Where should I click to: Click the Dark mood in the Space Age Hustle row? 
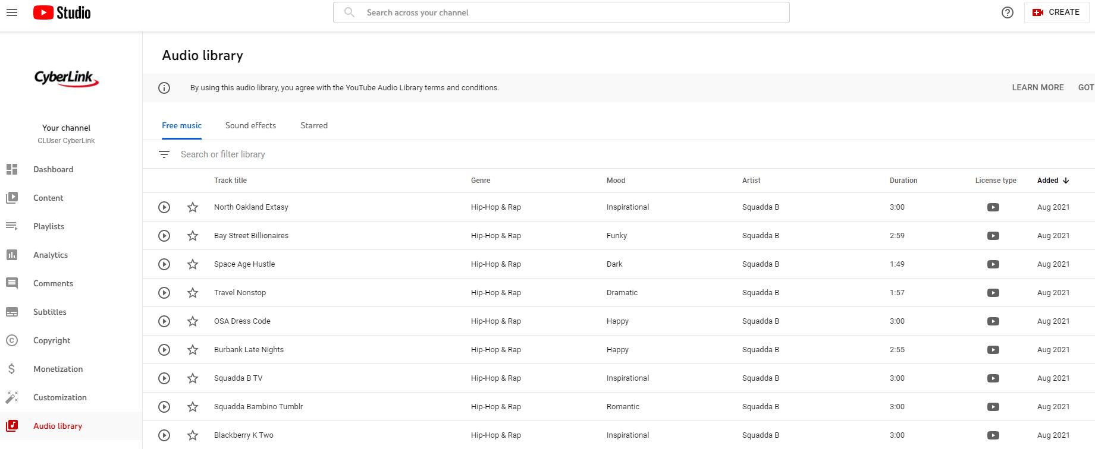(x=614, y=264)
